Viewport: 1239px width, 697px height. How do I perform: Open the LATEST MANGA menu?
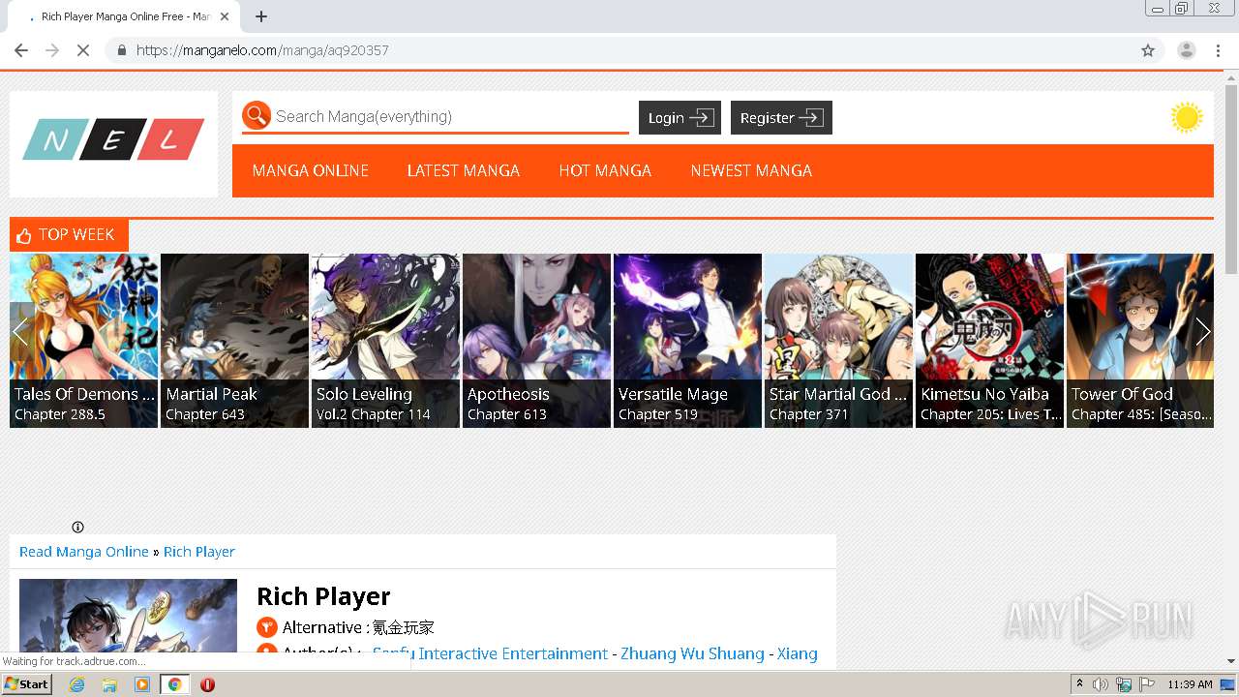click(463, 170)
